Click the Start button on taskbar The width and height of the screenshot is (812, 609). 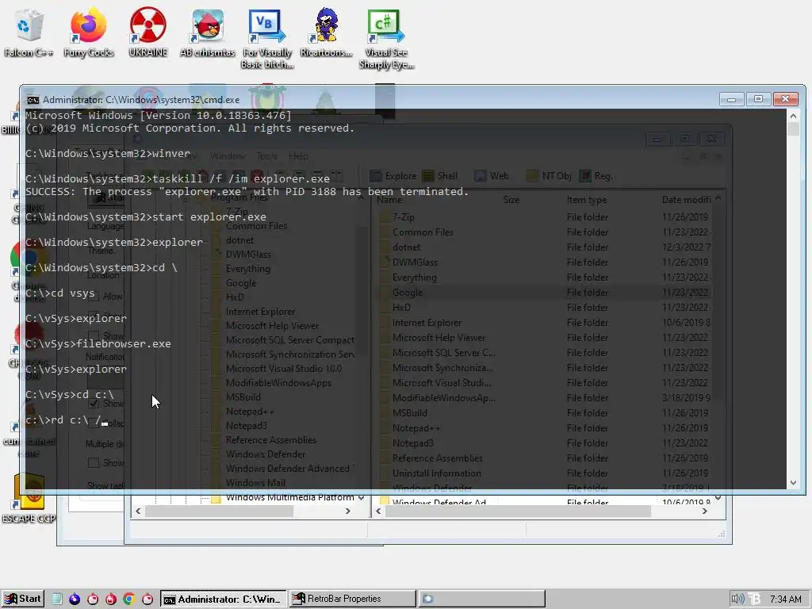23,599
